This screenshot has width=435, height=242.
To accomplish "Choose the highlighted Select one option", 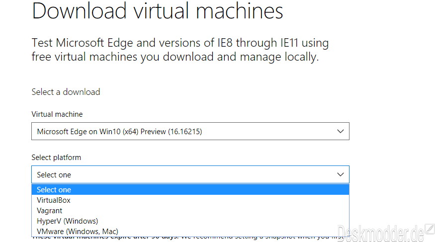I will 190,190.
